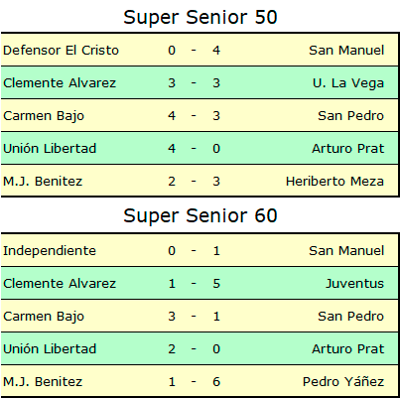The width and height of the screenshot is (400, 398).
Task: Click the Heriberto Meza team name
Action: click(334, 182)
